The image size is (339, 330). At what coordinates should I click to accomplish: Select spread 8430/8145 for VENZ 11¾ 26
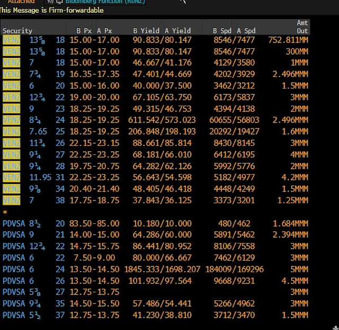(234, 143)
